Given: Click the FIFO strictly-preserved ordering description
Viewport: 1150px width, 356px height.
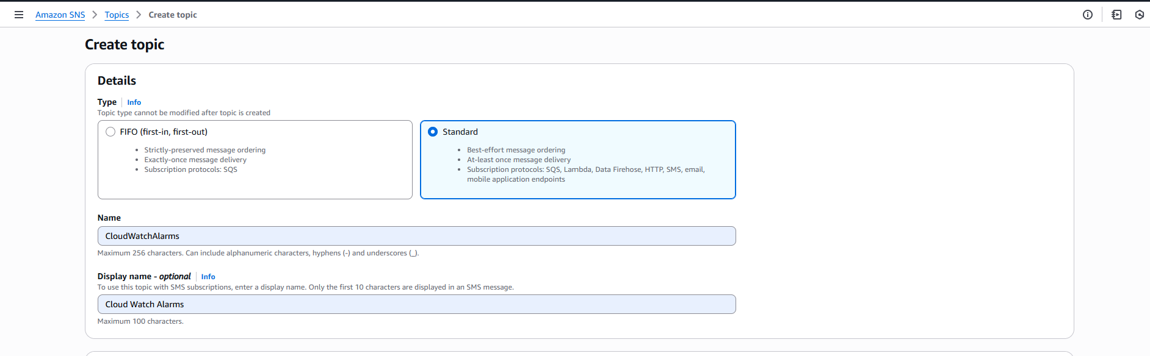Looking at the screenshot, I should tap(204, 150).
